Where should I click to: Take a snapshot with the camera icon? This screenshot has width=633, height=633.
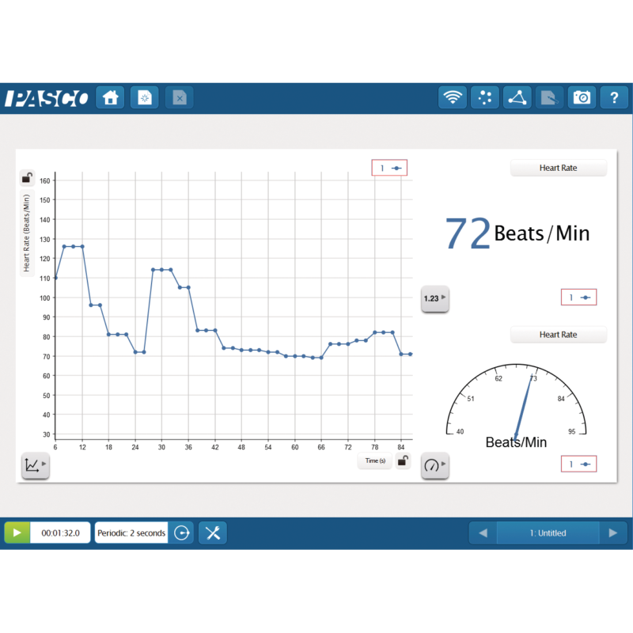(582, 97)
